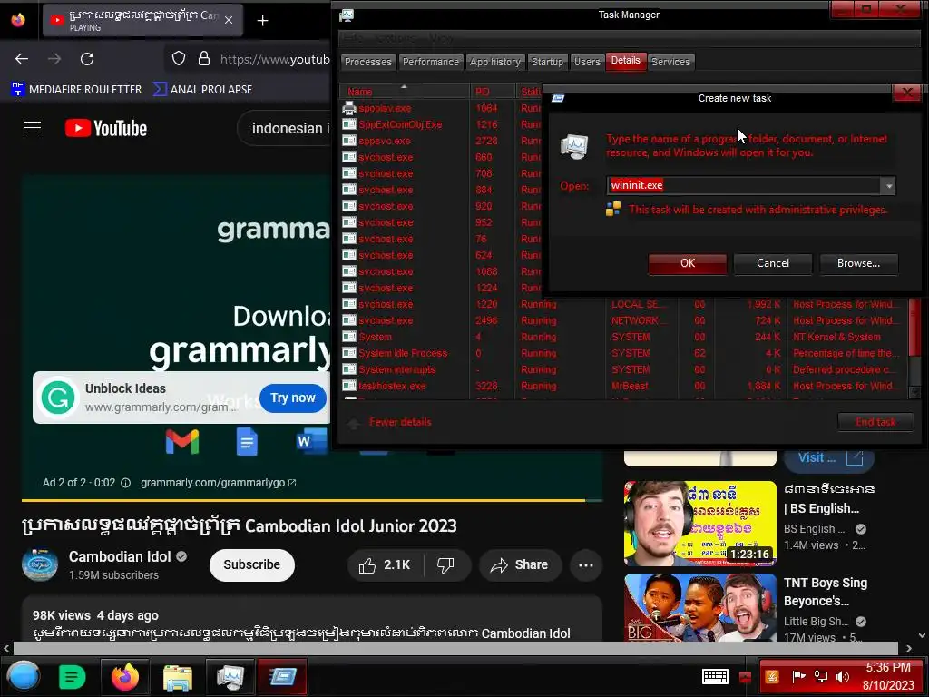Click the volume speaker tray icon
Viewport: 929px width, 697px height.
pyautogui.click(x=843, y=677)
